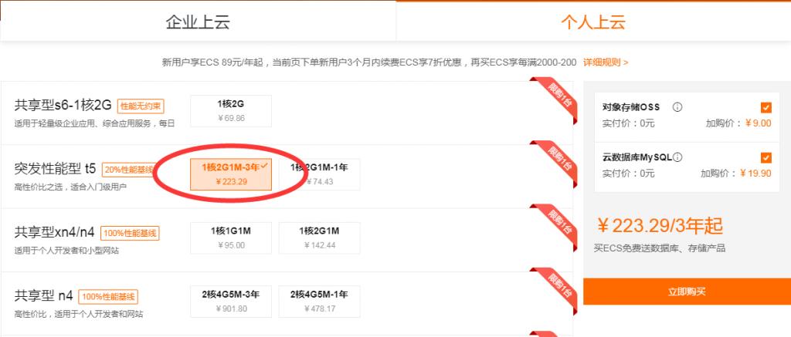Click the 100%性能基线 tag on 共享型xn4/n4

(130, 233)
